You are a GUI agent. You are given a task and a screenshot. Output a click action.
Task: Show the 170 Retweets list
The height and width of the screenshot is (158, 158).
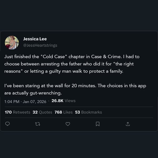[18, 112]
